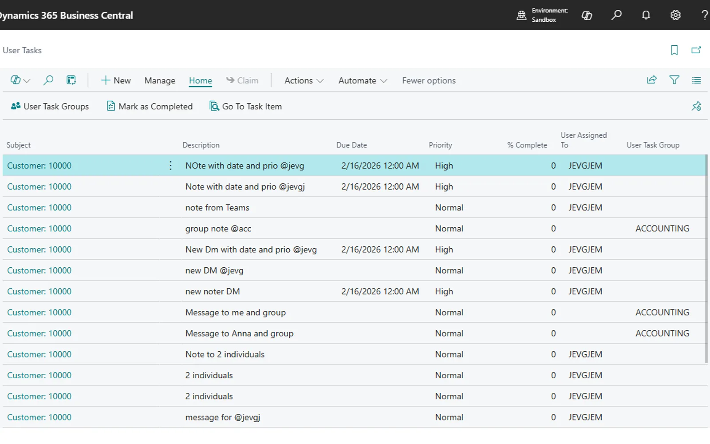Open the toolbar Copilot dropdown
Viewport: 710px width, 444px height.
tap(20, 80)
